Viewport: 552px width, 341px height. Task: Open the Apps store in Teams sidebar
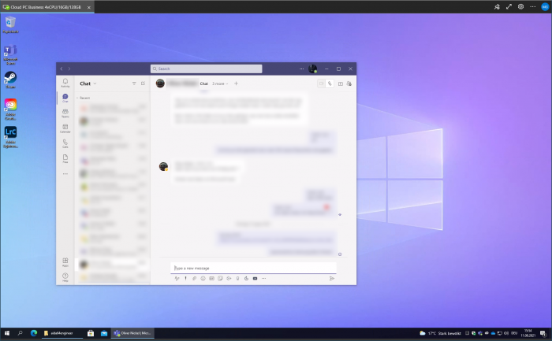65,262
